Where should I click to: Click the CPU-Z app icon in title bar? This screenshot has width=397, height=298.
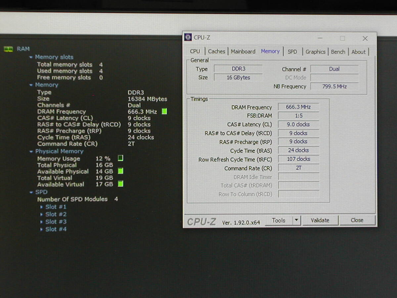tap(188, 37)
